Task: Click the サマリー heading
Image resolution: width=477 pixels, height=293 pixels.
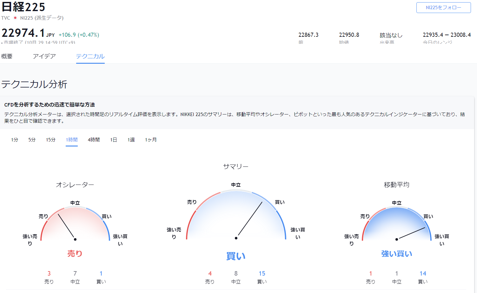Action: [x=236, y=166]
